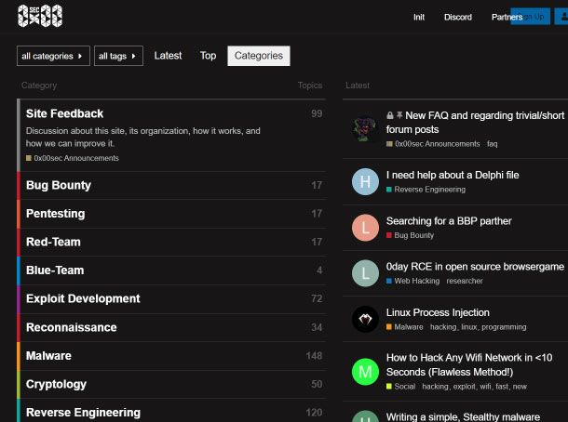Viewport: 568px width, 422px height.
Task: Switch to the Top tab
Action: point(208,56)
